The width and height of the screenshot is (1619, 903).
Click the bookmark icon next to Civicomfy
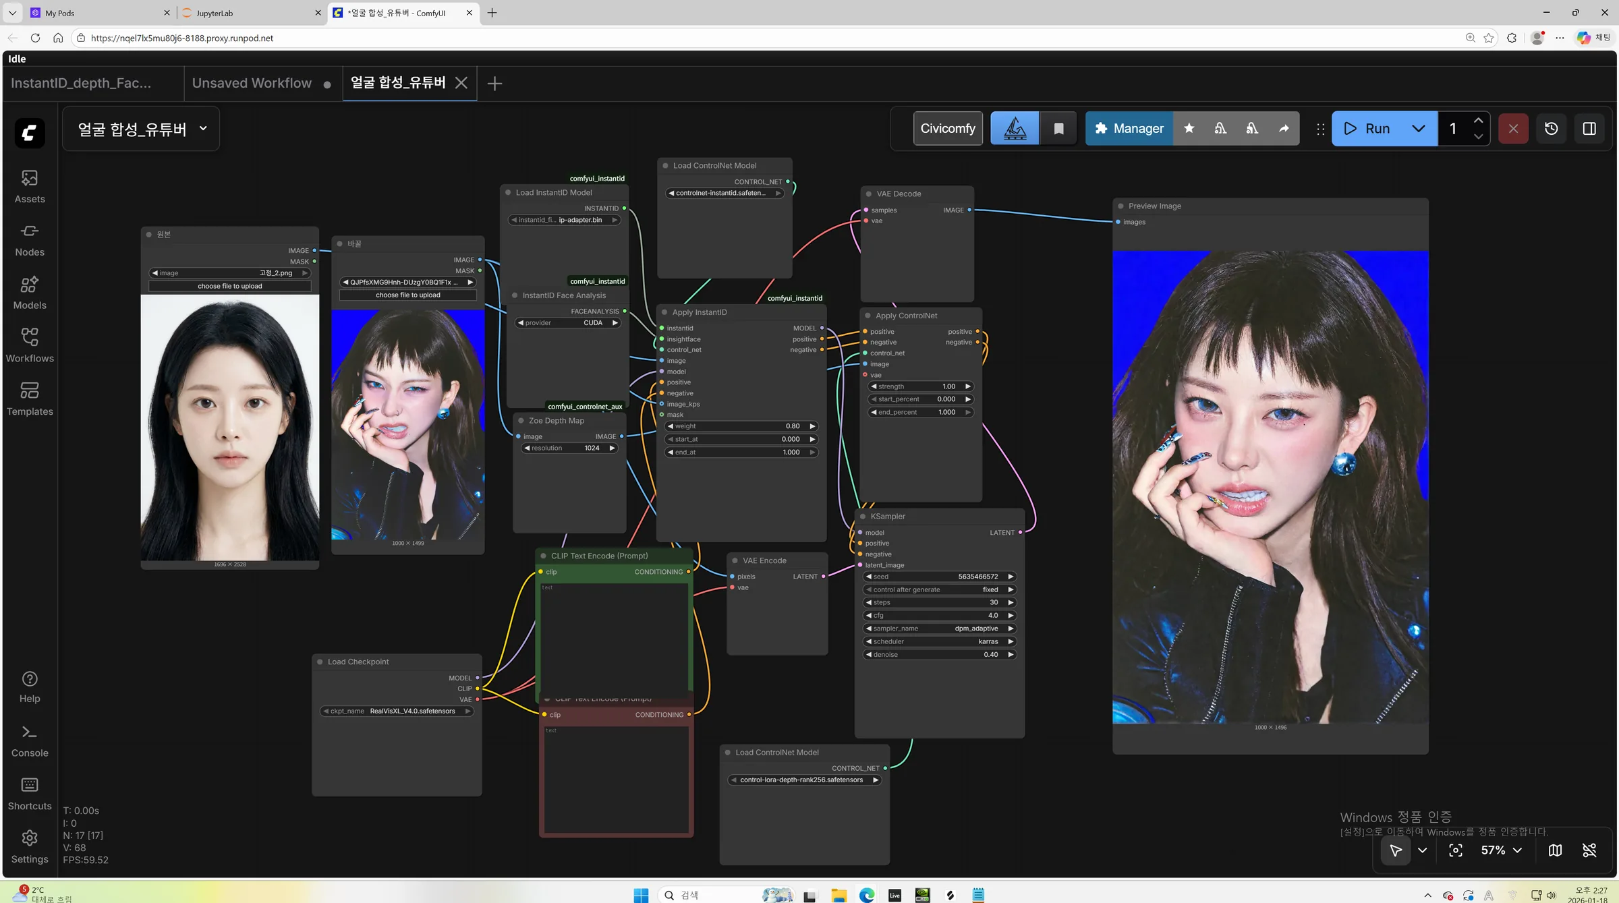click(1058, 128)
